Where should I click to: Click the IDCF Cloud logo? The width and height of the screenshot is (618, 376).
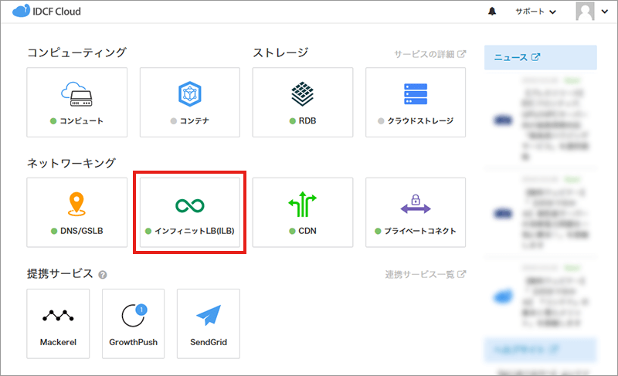coord(46,12)
